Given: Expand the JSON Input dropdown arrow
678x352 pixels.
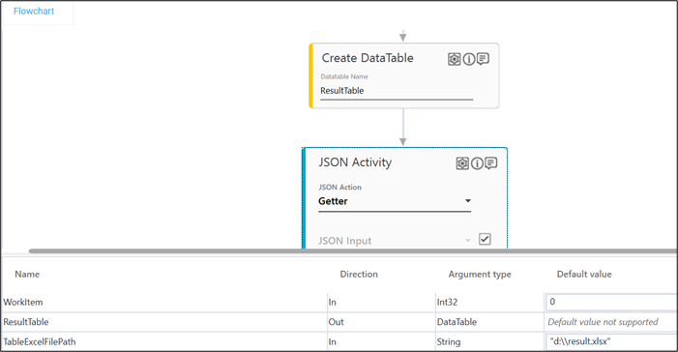Looking at the screenshot, I should [468, 241].
